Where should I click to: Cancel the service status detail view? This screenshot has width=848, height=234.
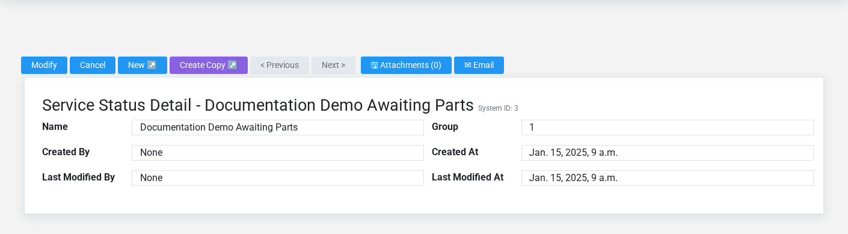[x=93, y=65]
